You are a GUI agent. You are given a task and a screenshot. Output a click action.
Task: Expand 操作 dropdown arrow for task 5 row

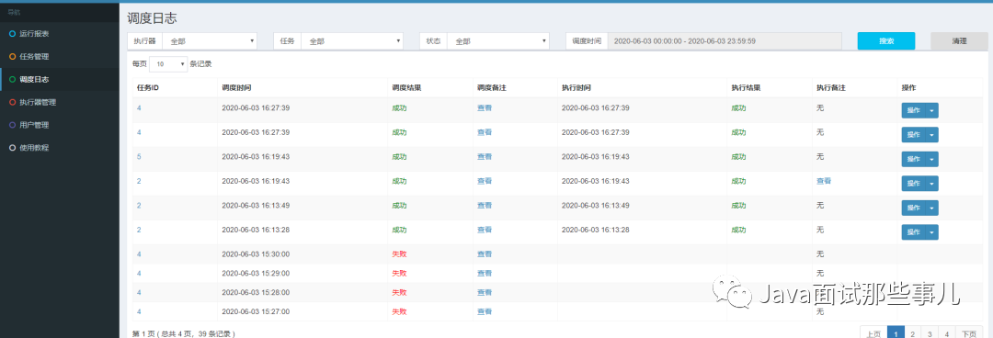pyautogui.click(x=931, y=159)
